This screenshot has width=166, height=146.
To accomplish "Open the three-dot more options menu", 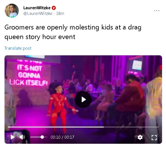I will (x=157, y=11).
